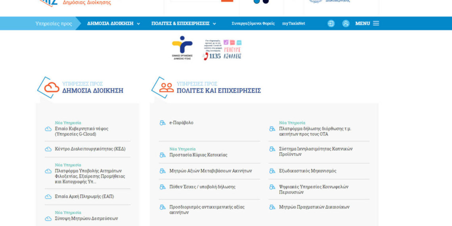Open Ενιαία Αρχή Πληρωμής (ΕΑΠ) link
The height and width of the screenshot is (226, 452).
[x=84, y=197]
